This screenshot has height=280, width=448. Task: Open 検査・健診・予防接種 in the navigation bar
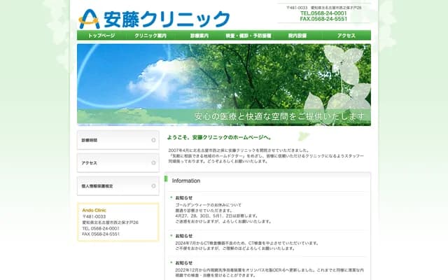coord(248,35)
